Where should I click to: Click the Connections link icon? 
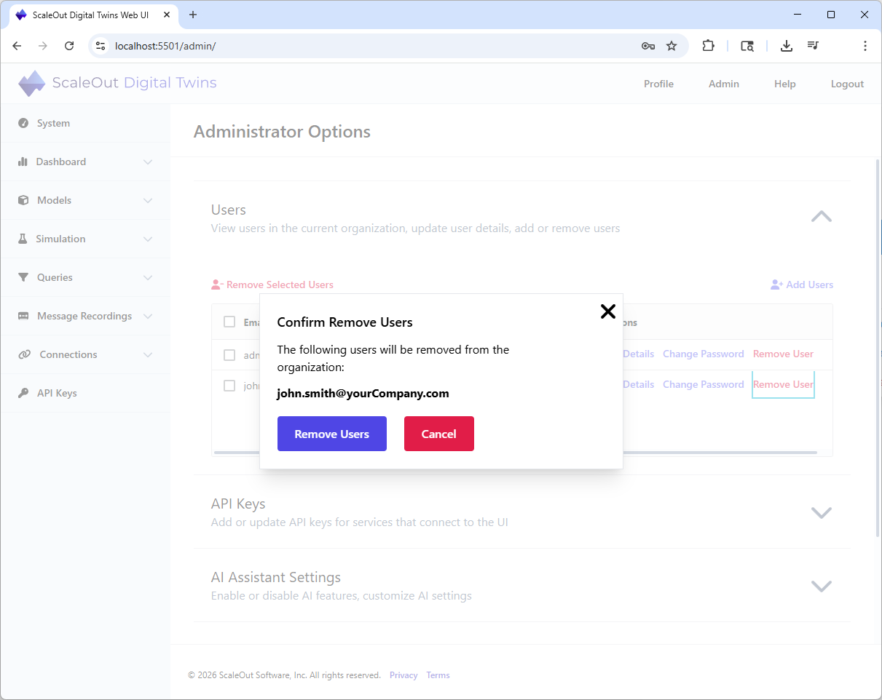click(25, 354)
